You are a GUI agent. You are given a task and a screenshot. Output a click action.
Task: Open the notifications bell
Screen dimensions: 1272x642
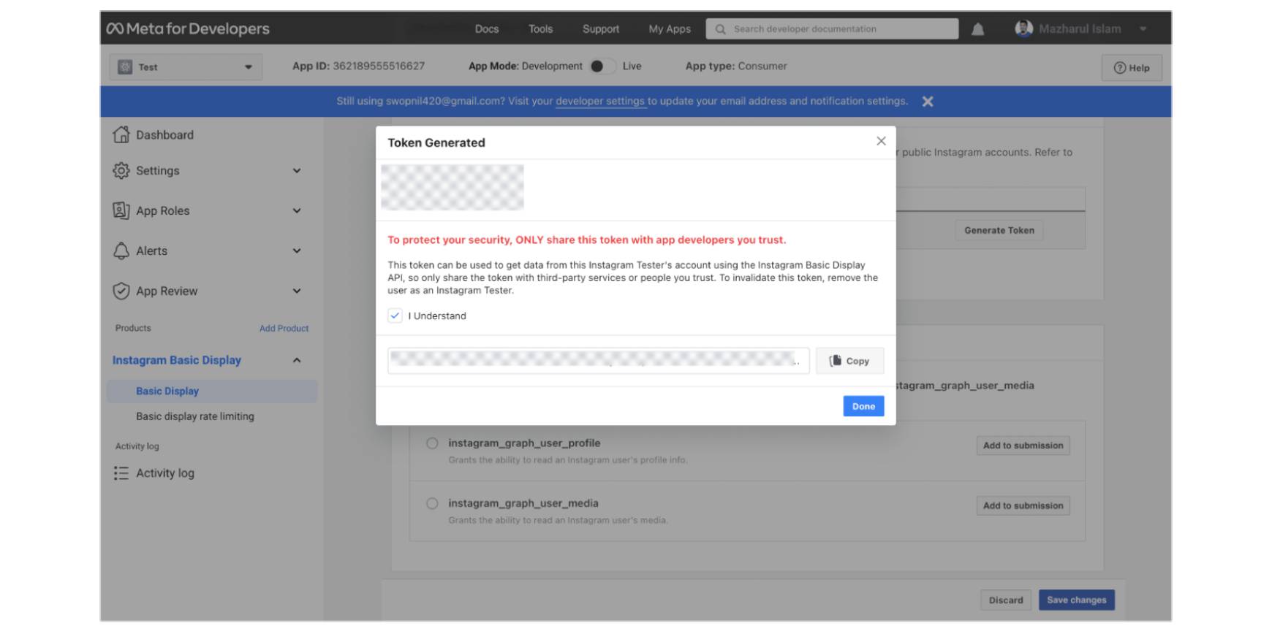(977, 29)
